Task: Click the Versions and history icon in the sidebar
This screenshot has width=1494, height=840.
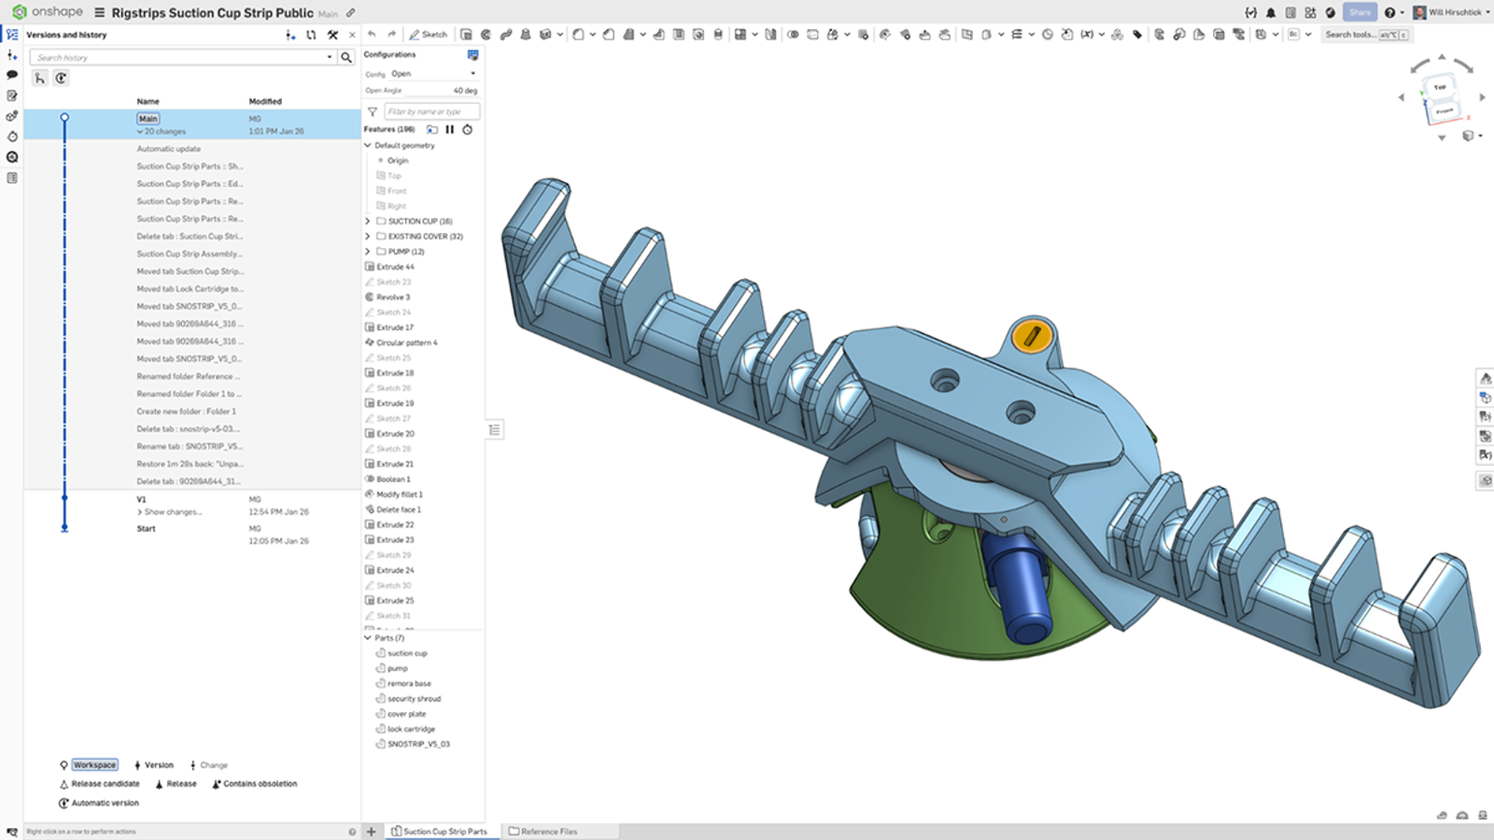Action: tap(12, 34)
